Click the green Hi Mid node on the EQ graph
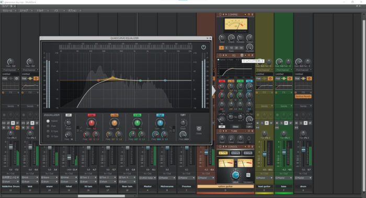The height and width of the screenshot is (198, 366). pyautogui.click(x=140, y=80)
